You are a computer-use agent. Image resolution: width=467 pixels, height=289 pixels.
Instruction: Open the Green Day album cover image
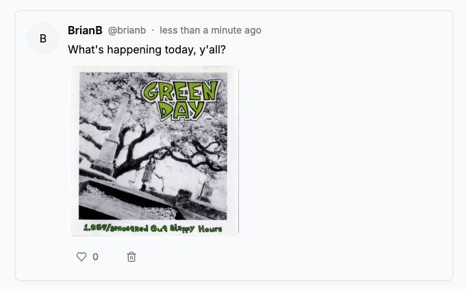tap(154, 151)
